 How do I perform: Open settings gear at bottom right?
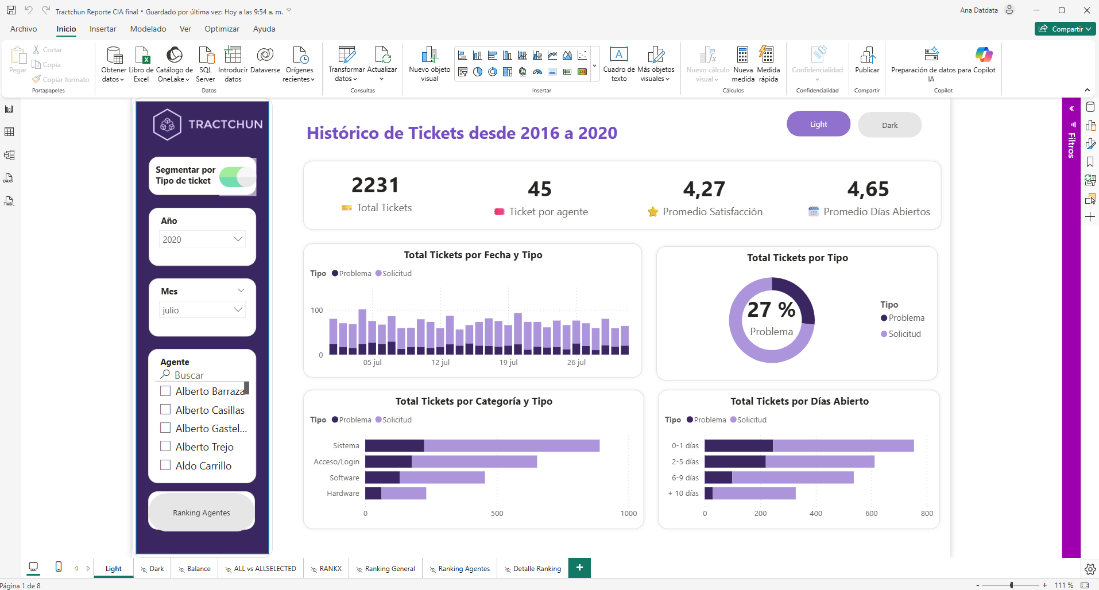point(1090,569)
